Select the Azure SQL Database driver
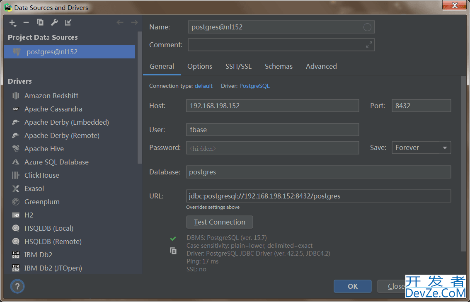This screenshot has height=302, width=470. point(56,162)
